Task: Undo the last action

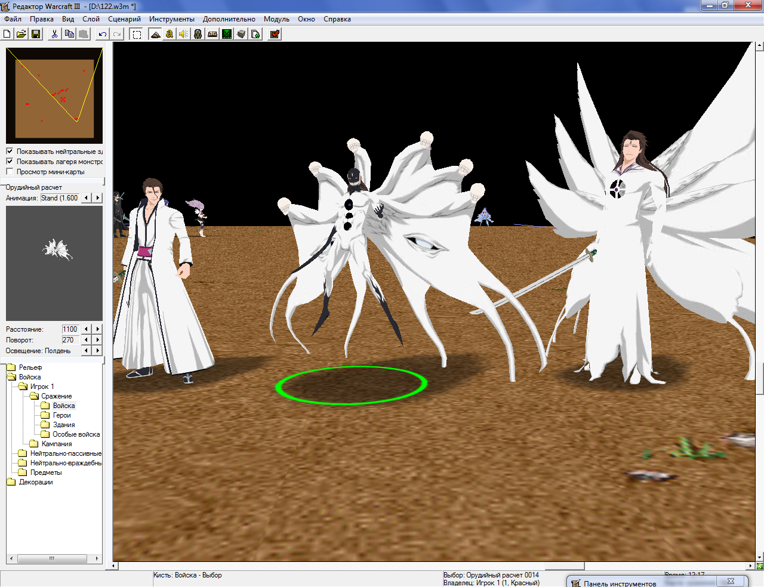Action: tap(103, 34)
